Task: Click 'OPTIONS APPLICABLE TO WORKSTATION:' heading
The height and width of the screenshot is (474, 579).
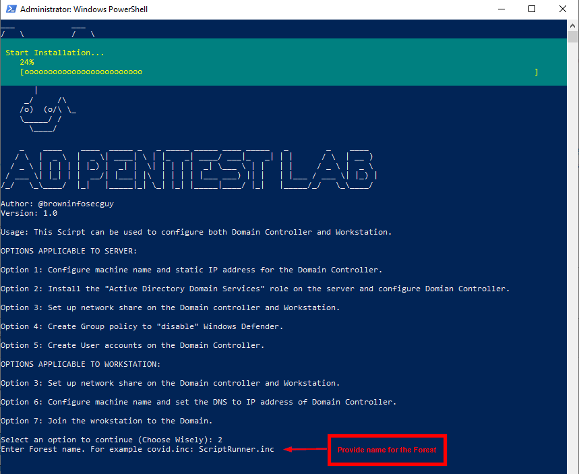Action: click(80, 364)
